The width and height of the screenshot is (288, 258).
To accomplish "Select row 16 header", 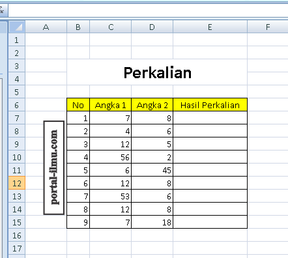I will 17,235.
